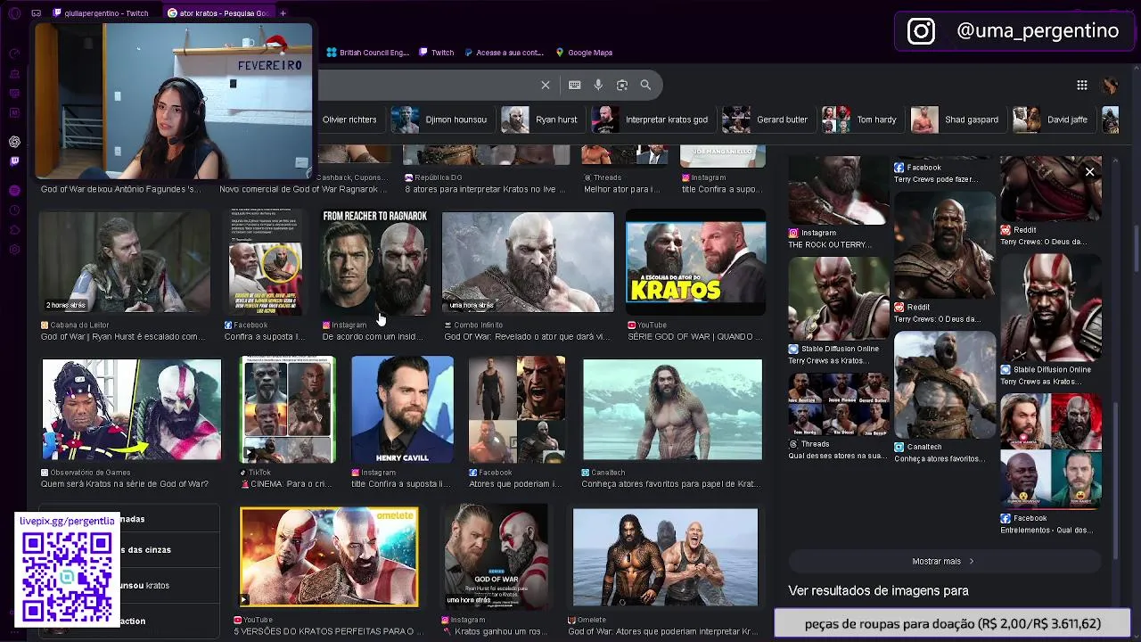
Task: Open God of War deixou Antônio Fagundes link
Action: tap(120, 189)
